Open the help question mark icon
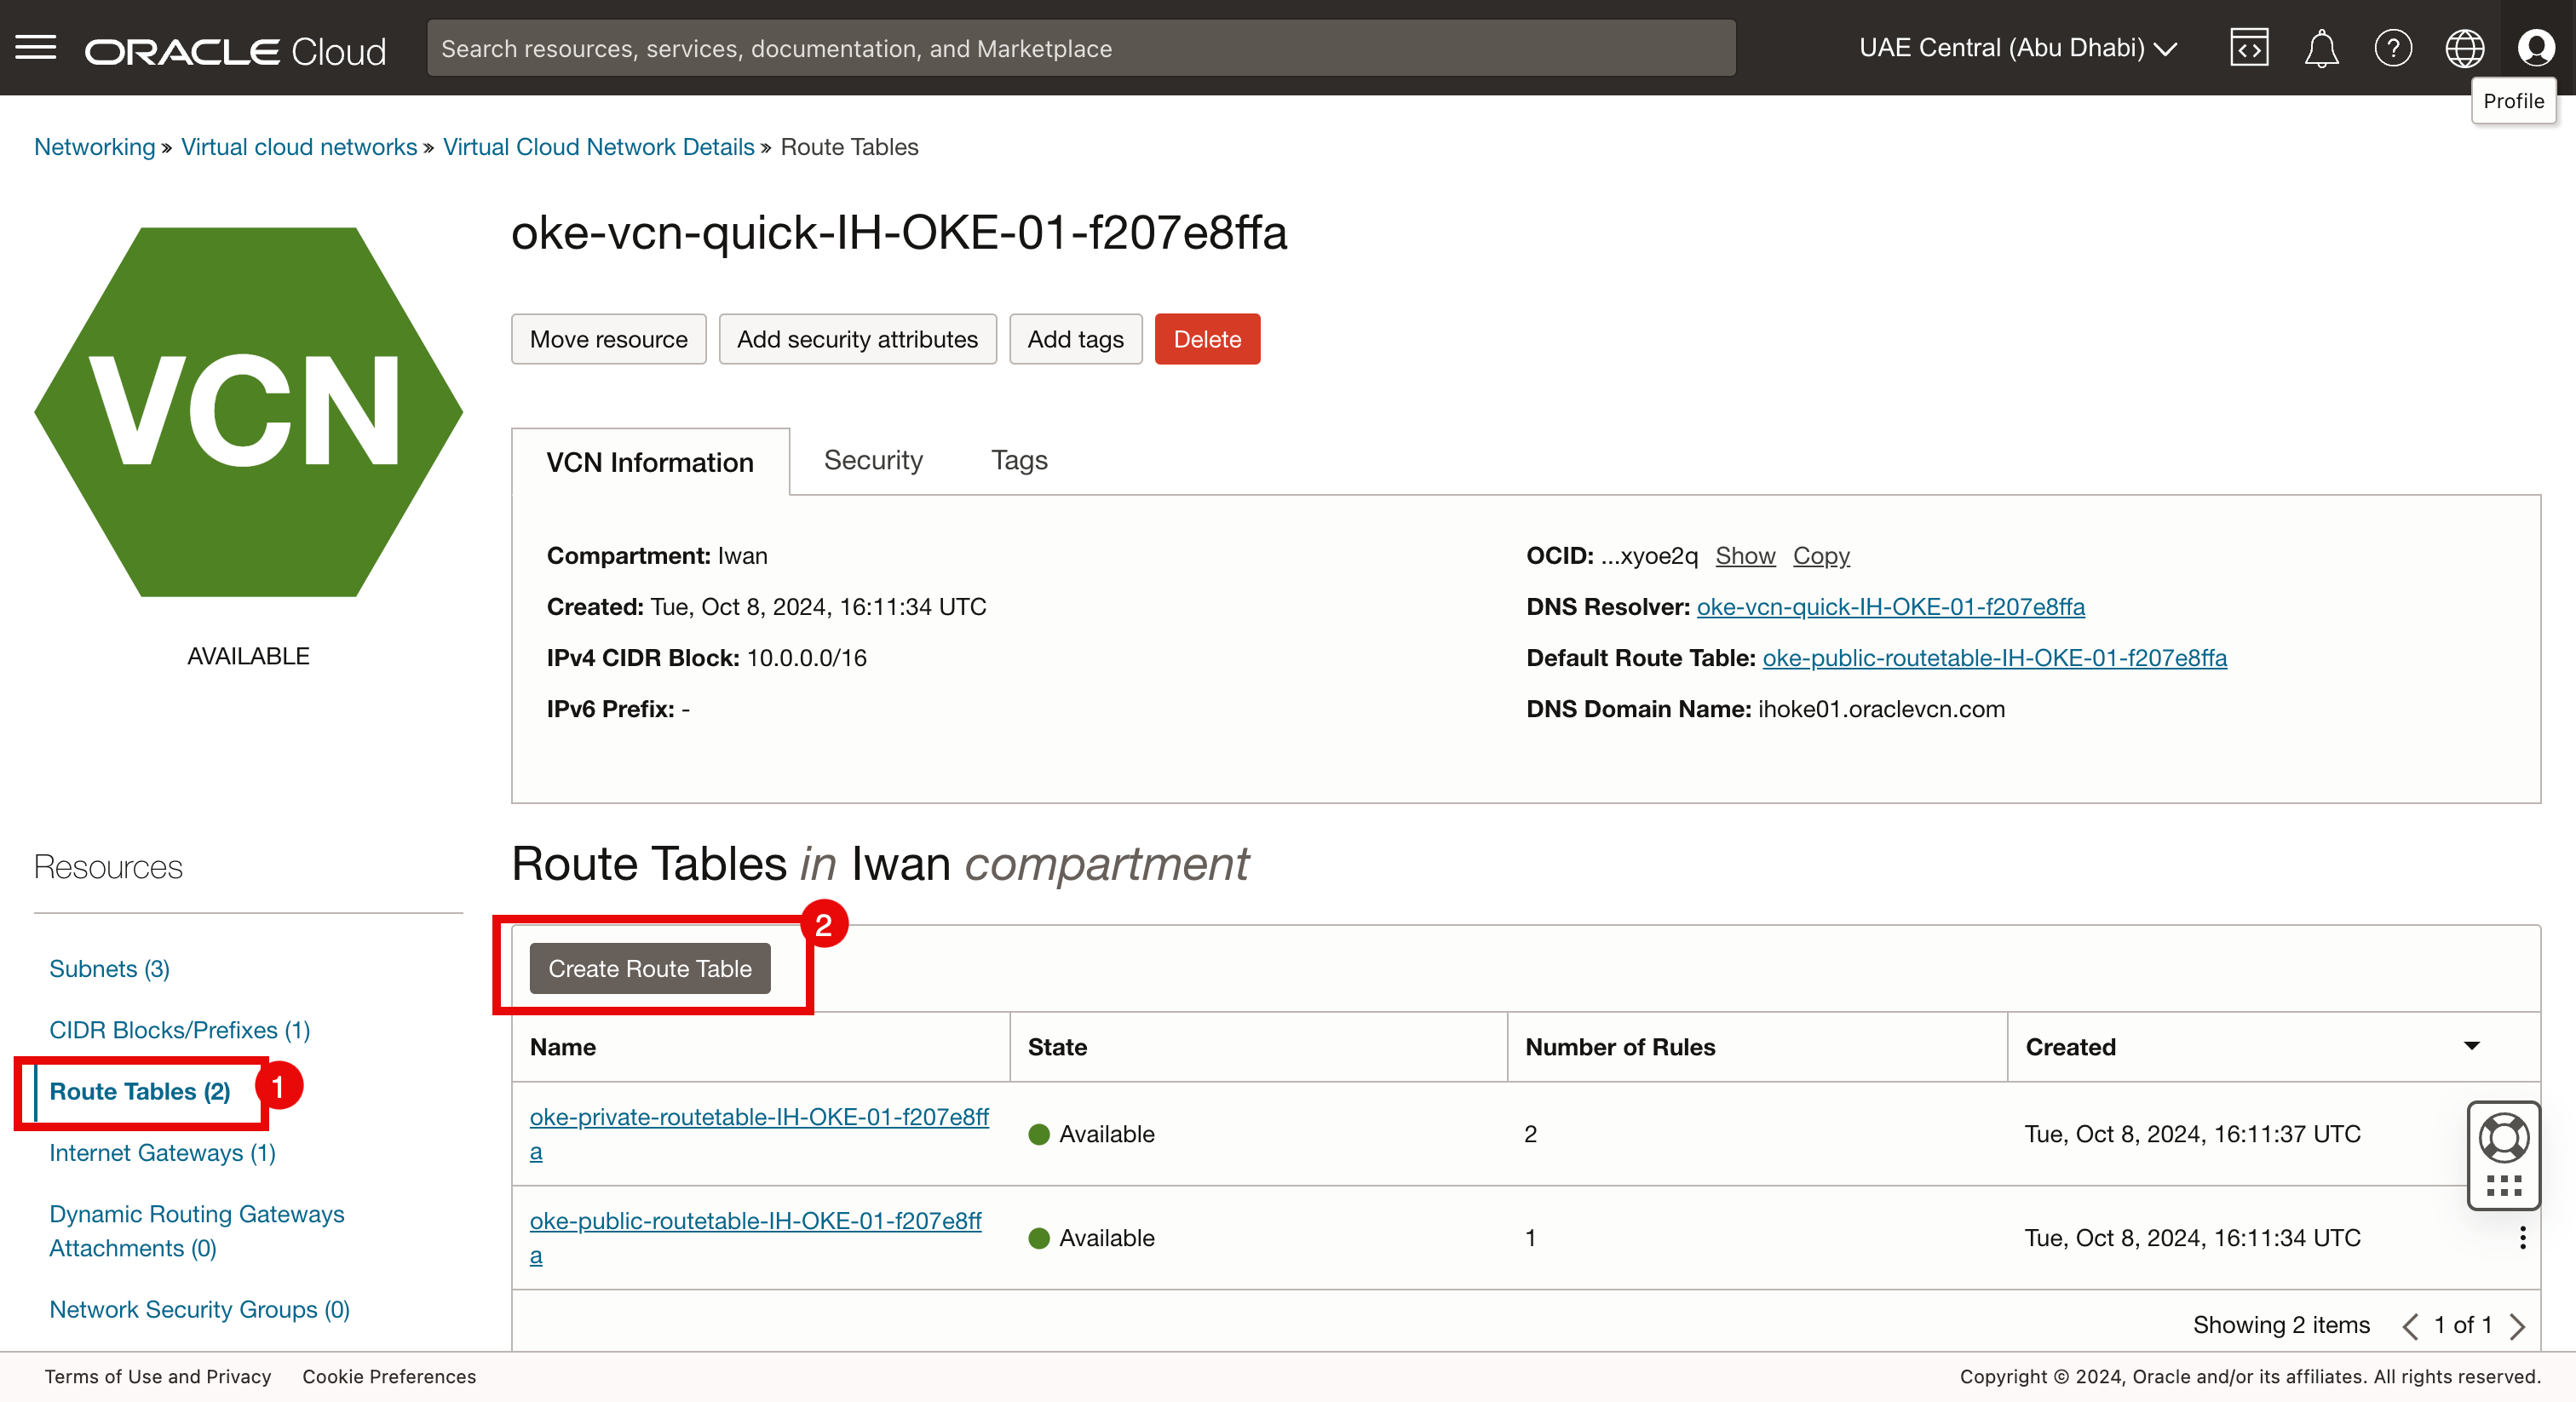 tap(2392, 48)
